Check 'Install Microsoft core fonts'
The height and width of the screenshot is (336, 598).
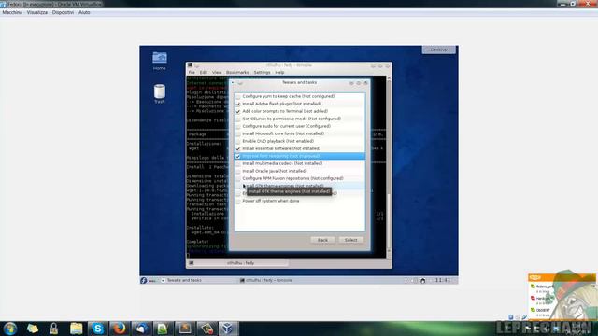point(238,134)
